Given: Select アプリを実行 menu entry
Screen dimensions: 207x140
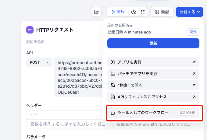Looking at the screenshot, I should coord(153,62).
